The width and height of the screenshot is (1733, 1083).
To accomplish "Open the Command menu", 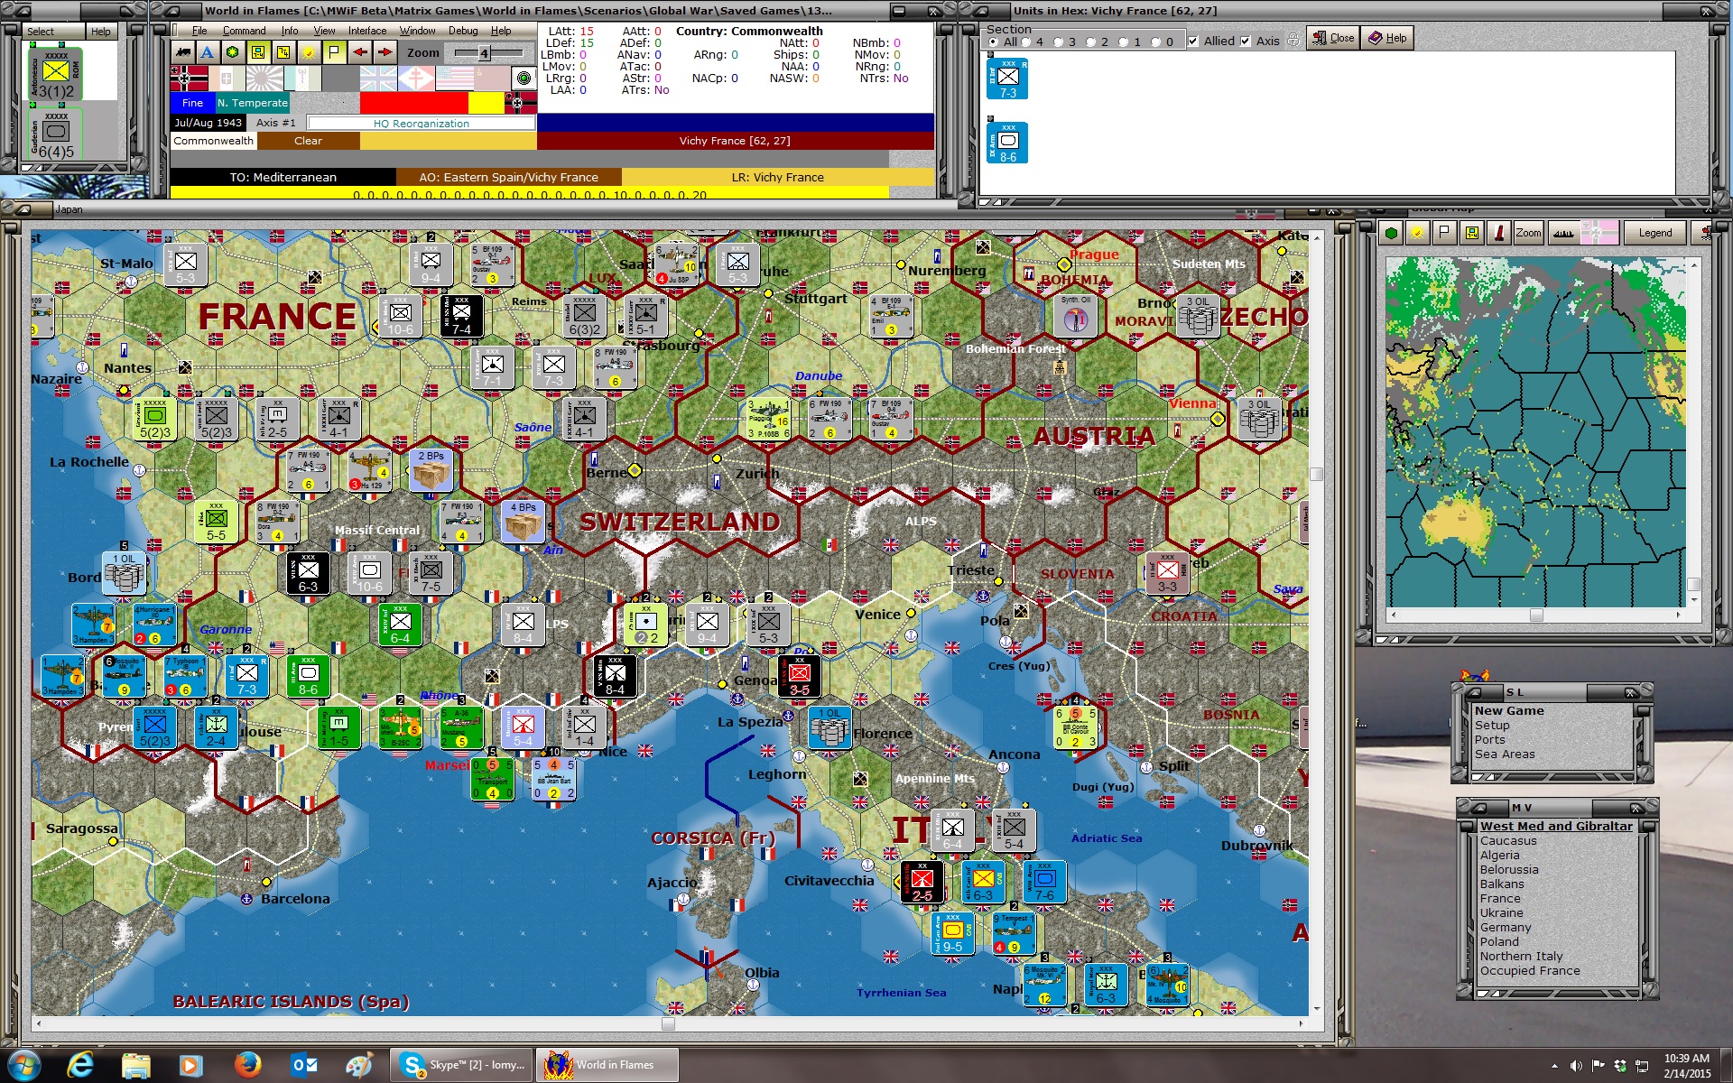I will 244,31.
